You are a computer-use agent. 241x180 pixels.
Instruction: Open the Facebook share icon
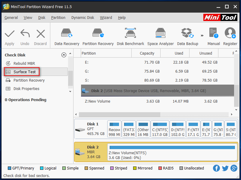click(216, 168)
